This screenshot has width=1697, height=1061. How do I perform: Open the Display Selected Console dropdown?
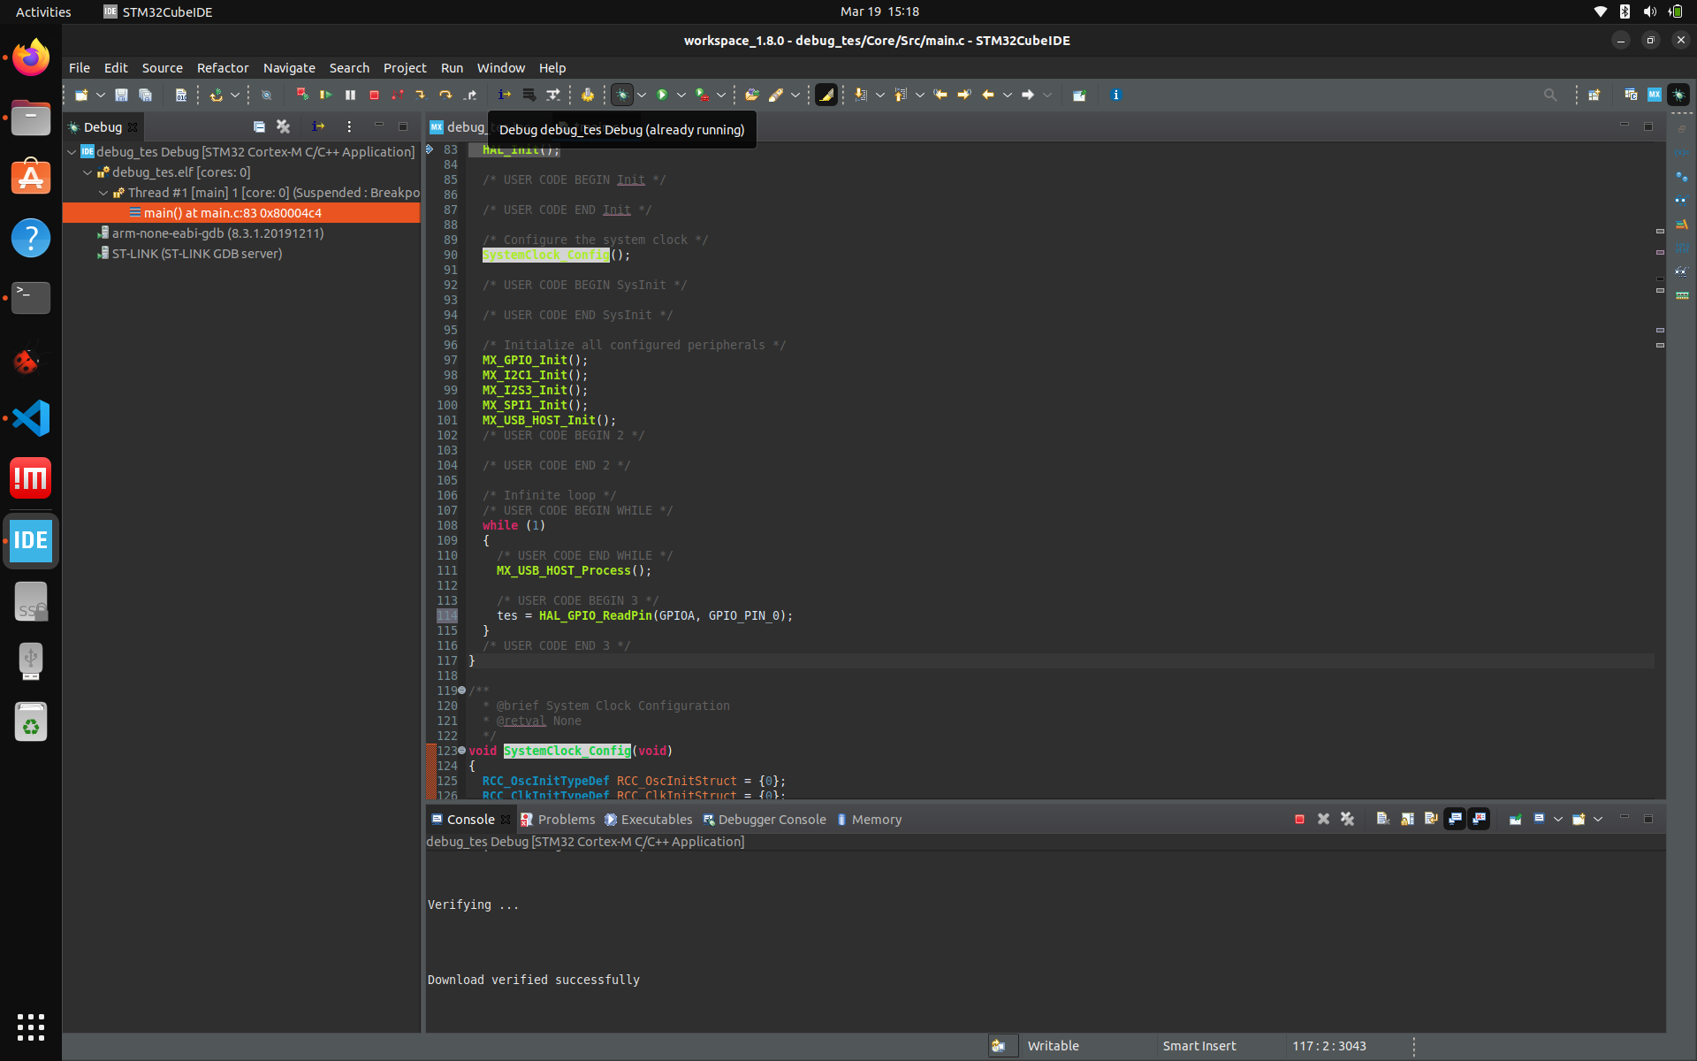click(1558, 820)
